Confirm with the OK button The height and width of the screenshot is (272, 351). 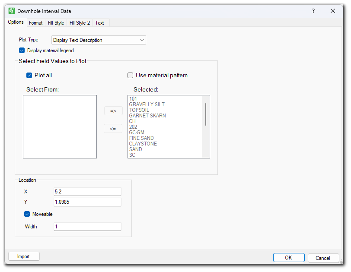[x=288, y=258]
